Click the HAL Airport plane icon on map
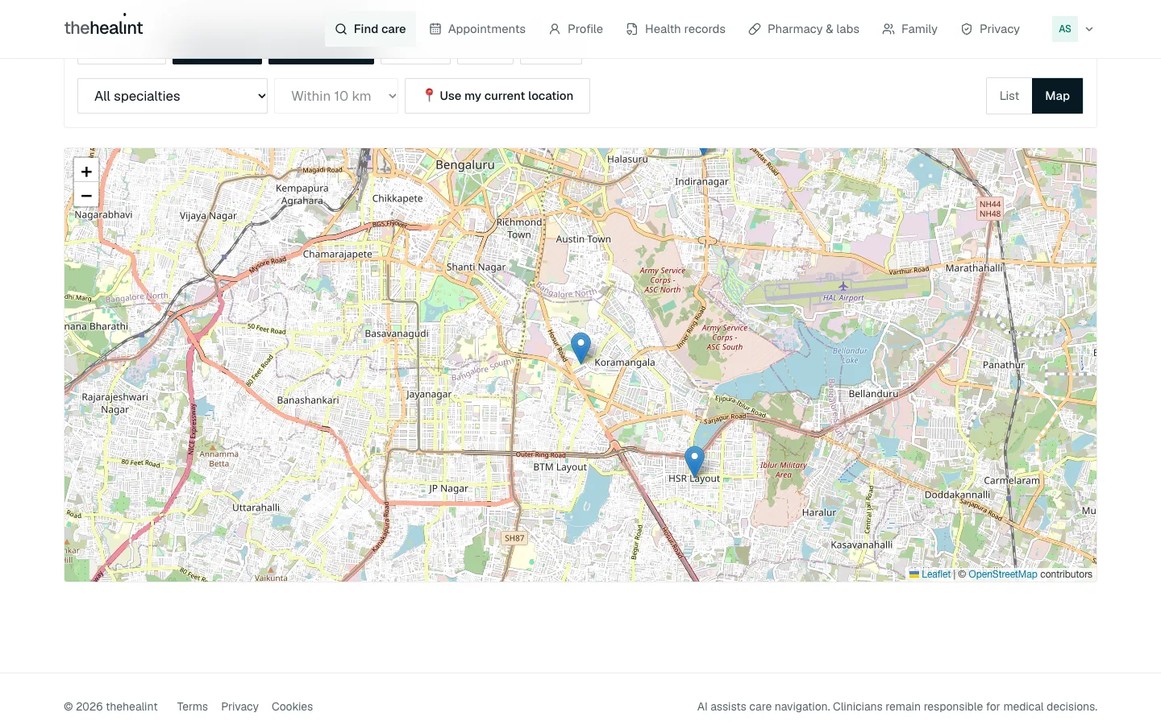The width and height of the screenshot is (1161, 725). click(843, 286)
